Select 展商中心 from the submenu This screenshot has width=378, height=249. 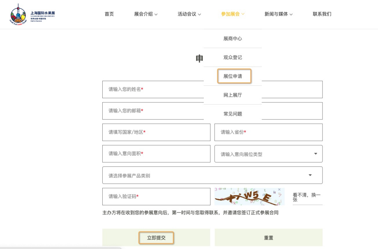pos(232,39)
